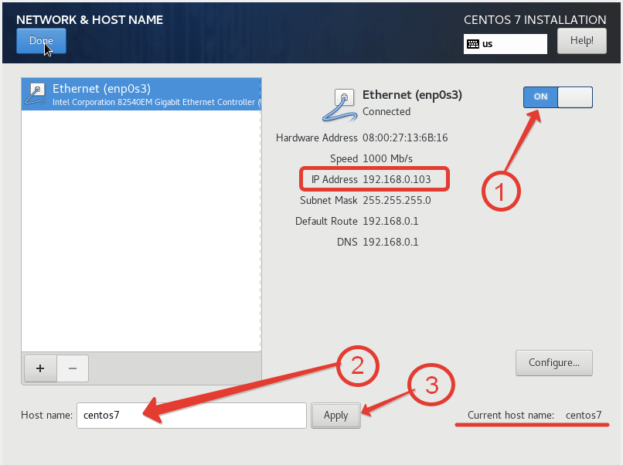Viewport: 623px width, 465px height.
Task: Select the us keyboard layout field
Action: click(x=512, y=44)
